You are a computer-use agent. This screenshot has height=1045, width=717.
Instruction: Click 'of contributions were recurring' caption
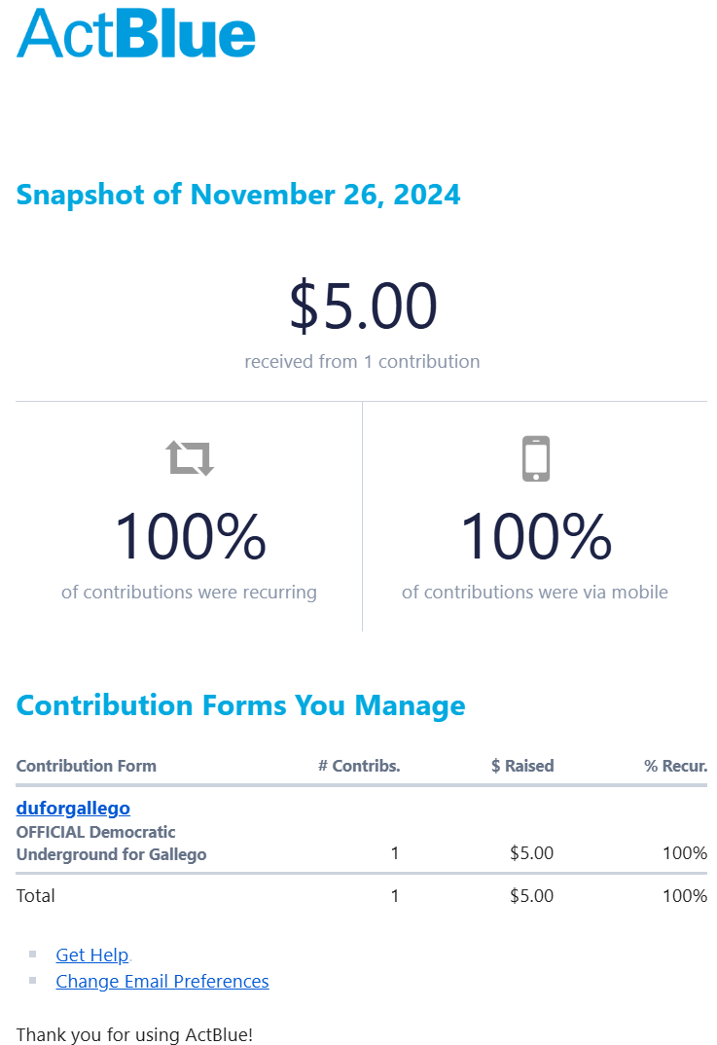pos(189,592)
